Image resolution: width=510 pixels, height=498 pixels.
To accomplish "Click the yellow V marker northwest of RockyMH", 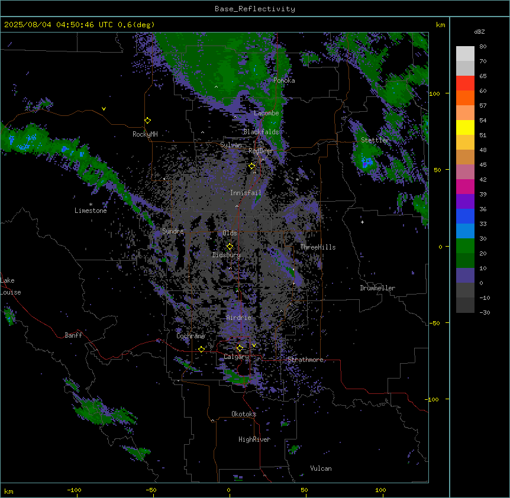I will (104, 109).
